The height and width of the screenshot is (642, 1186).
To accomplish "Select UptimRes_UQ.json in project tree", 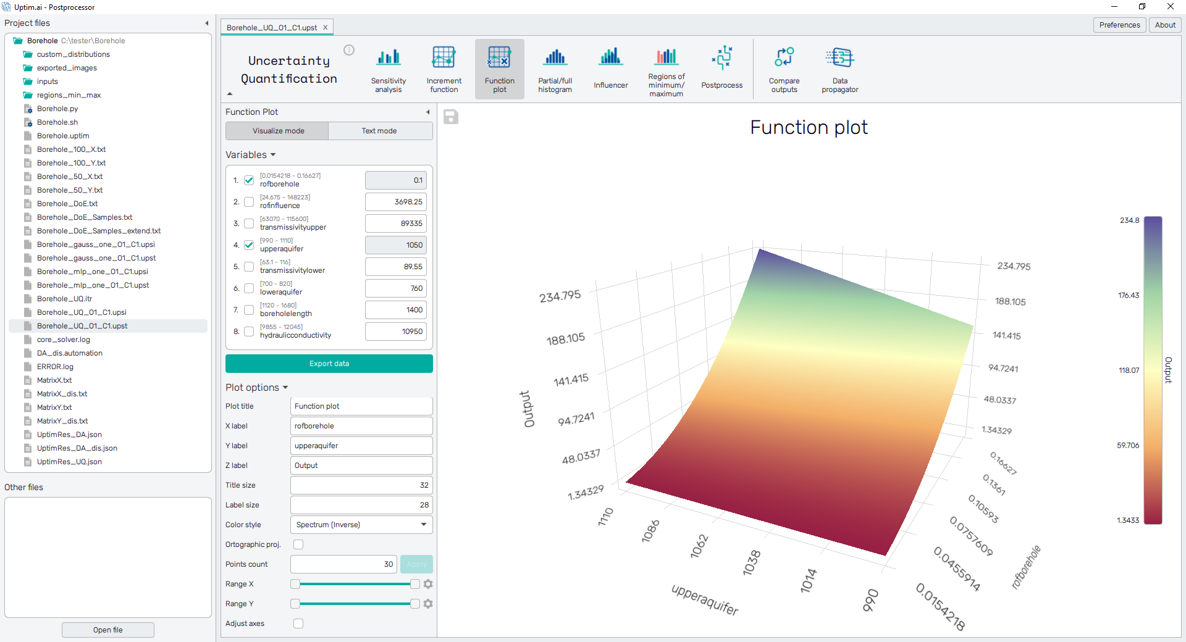I will pyautogui.click(x=69, y=462).
